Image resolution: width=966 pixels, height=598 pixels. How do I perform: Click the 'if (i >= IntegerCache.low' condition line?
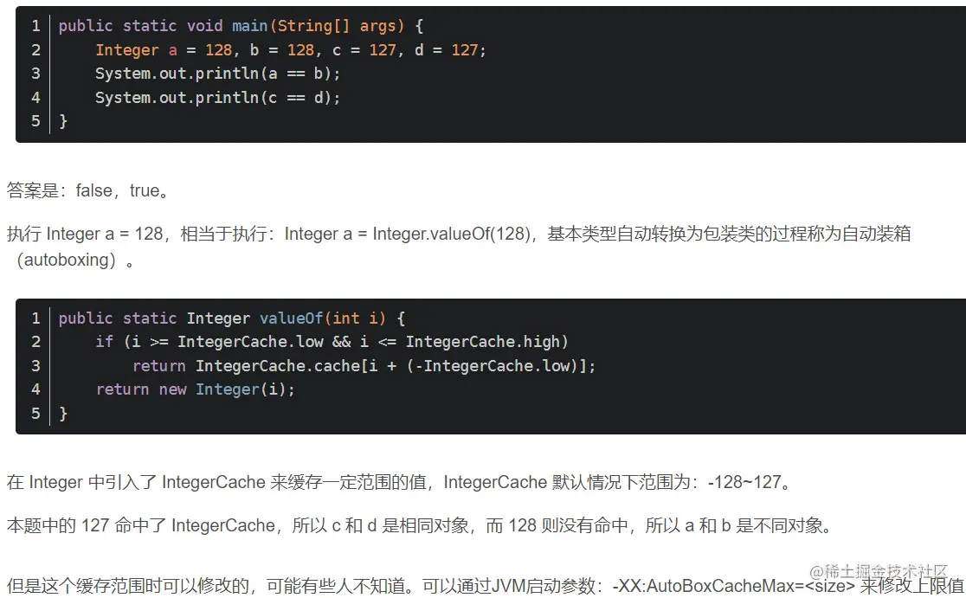(332, 342)
